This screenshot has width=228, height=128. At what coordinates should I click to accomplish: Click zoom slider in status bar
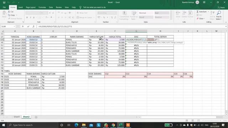click(212, 121)
